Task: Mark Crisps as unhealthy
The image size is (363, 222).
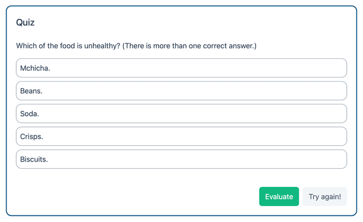Action: [x=181, y=137]
